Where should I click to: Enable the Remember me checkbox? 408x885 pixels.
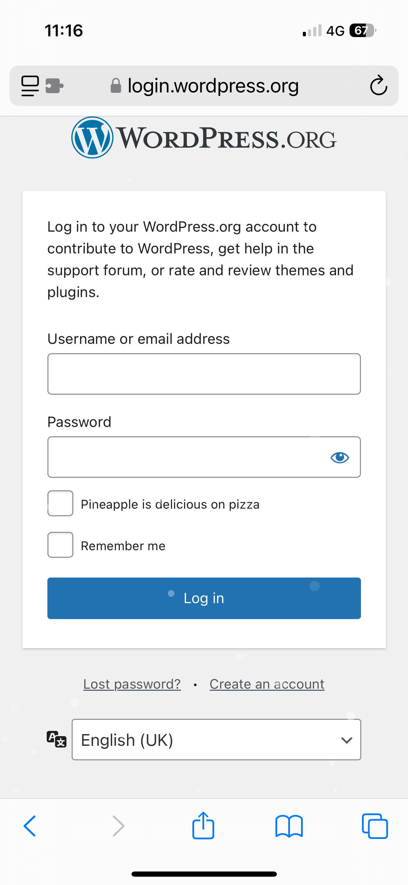coord(60,545)
